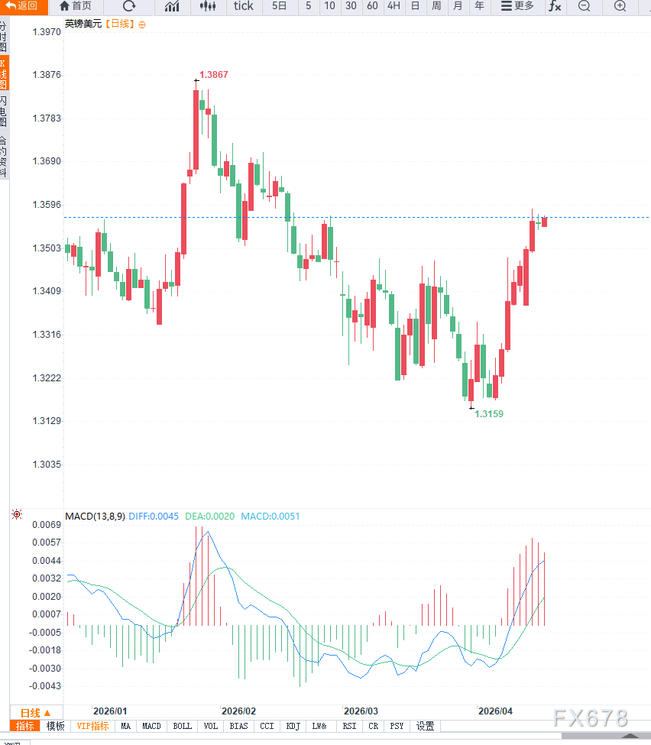Open the 合约资料 side tab
Image resolution: width=651 pixels, height=745 pixels.
tap(4, 157)
